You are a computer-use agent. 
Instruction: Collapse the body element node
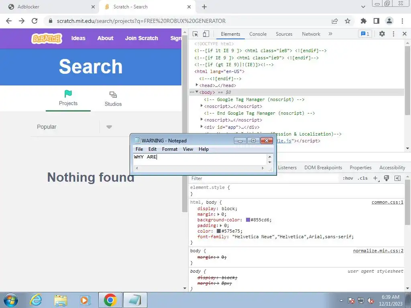(197, 92)
